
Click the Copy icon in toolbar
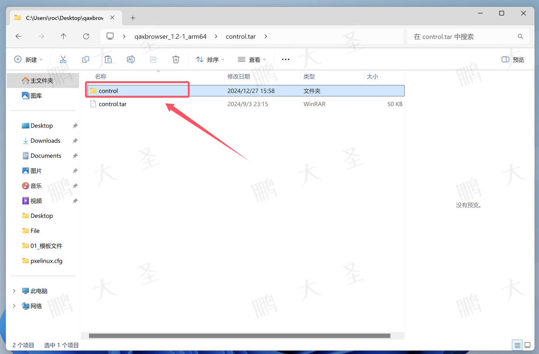85,59
